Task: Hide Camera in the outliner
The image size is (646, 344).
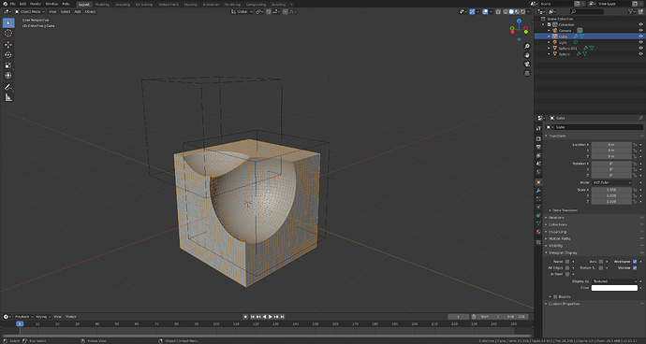Action: tap(640, 31)
